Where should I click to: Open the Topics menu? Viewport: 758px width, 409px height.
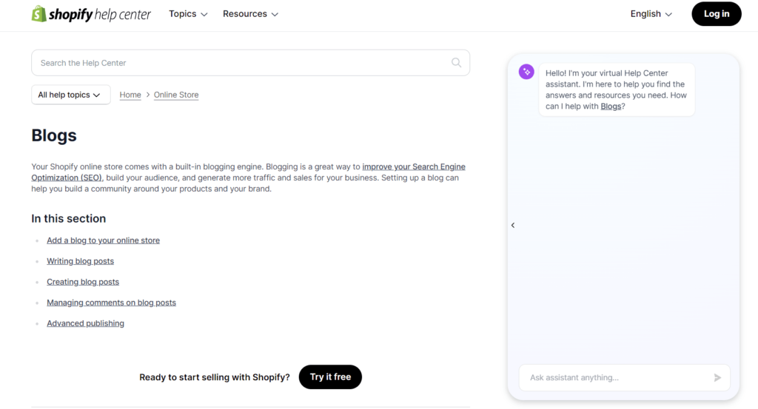[188, 14]
